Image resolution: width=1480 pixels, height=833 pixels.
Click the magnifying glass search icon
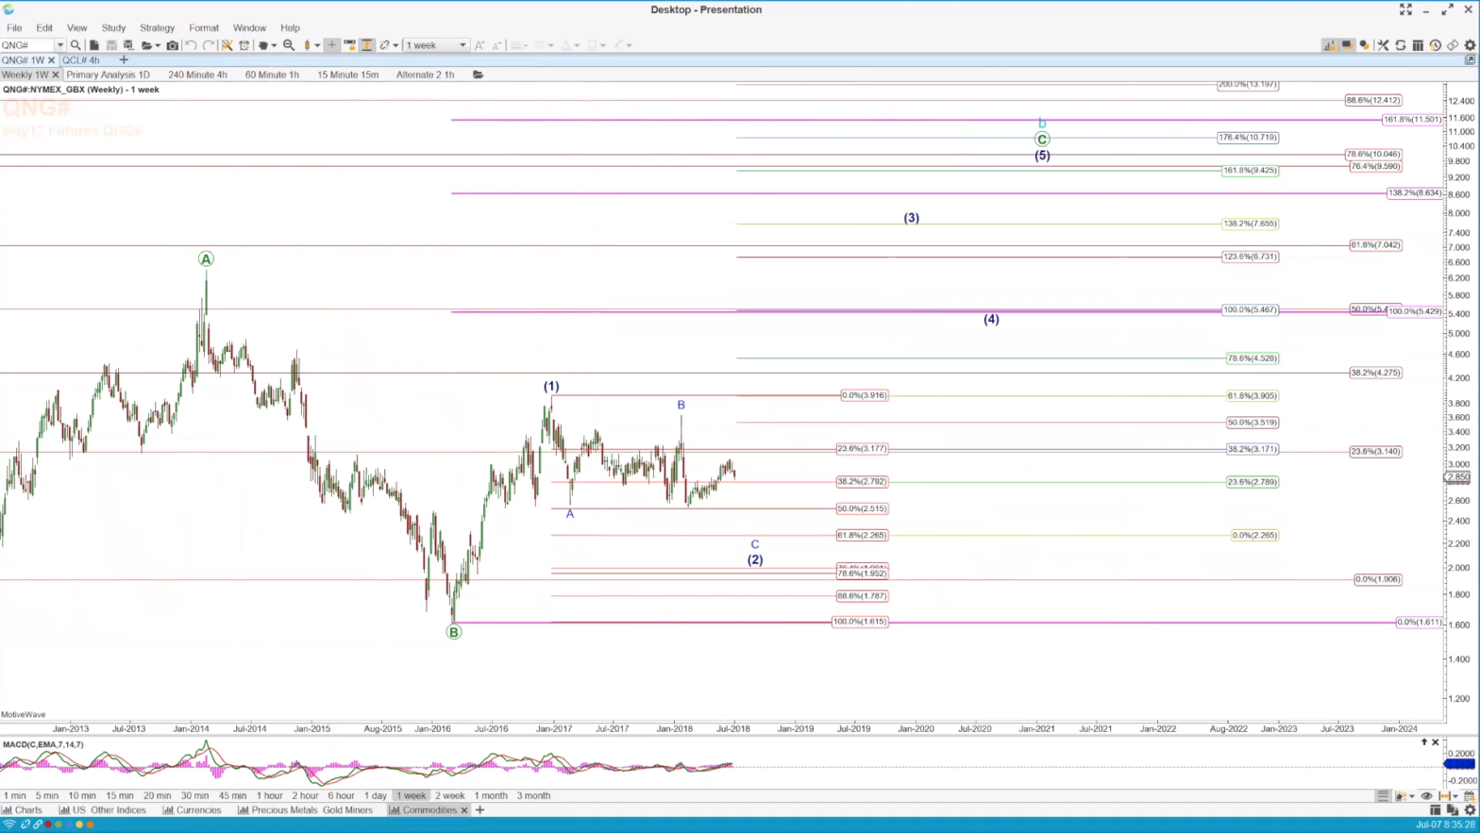(x=76, y=45)
